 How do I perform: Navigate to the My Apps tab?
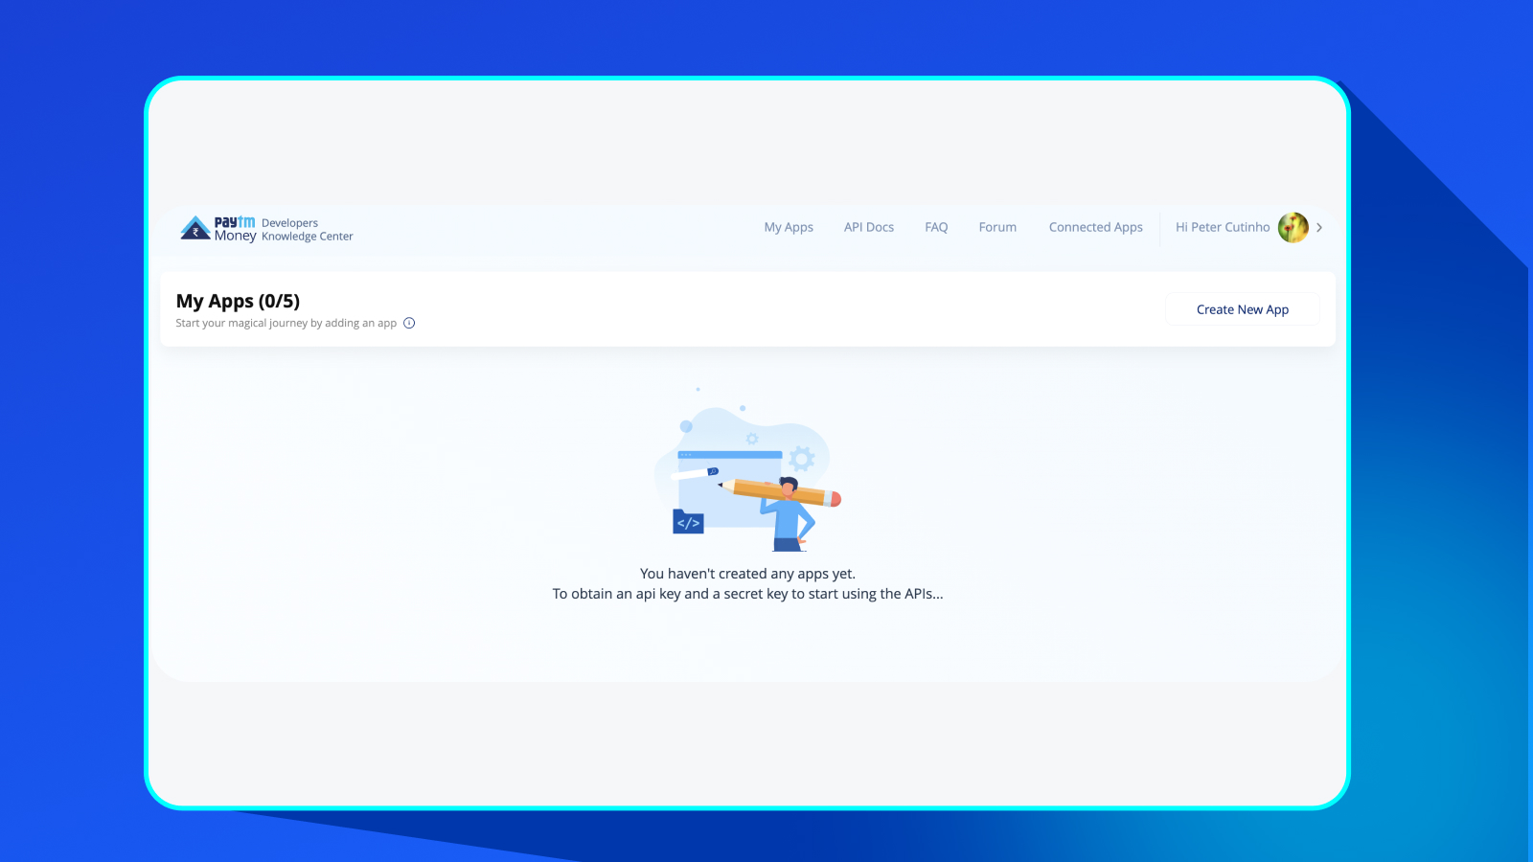(788, 227)
